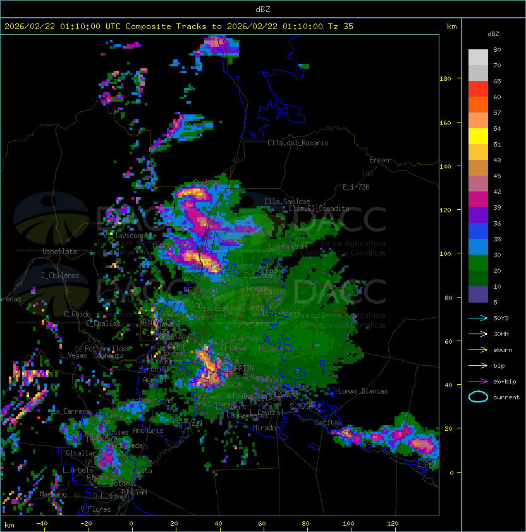Click the 'eb+bip' legend label
The height and width of the screenshot is (532, 526).
pos(505,382)
